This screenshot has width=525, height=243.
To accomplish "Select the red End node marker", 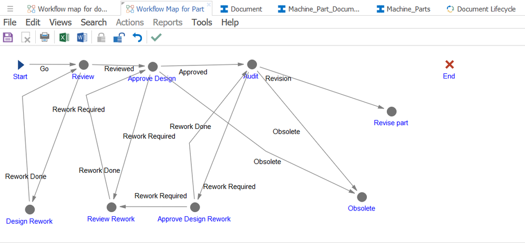I will click(x=449, y=64).
